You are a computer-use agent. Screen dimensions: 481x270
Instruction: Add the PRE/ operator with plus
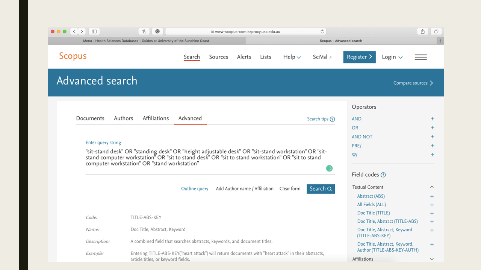pyautogui.click(x=432, y=146)
